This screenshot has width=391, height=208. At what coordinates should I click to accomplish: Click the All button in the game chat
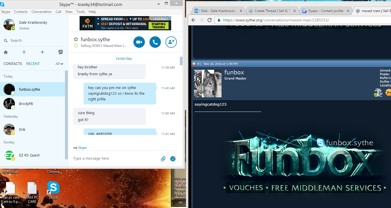click(181, 203)
